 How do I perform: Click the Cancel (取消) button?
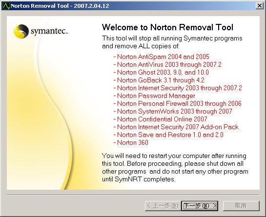click(x=241, y=206)
